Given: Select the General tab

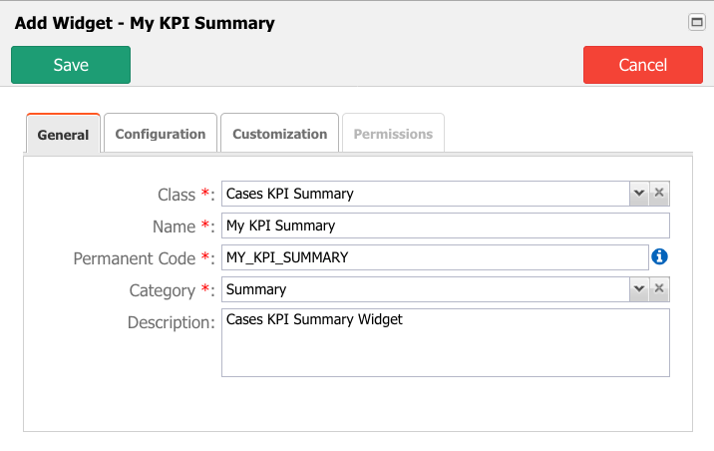Looking at the screenshot, I should [63, 134].
